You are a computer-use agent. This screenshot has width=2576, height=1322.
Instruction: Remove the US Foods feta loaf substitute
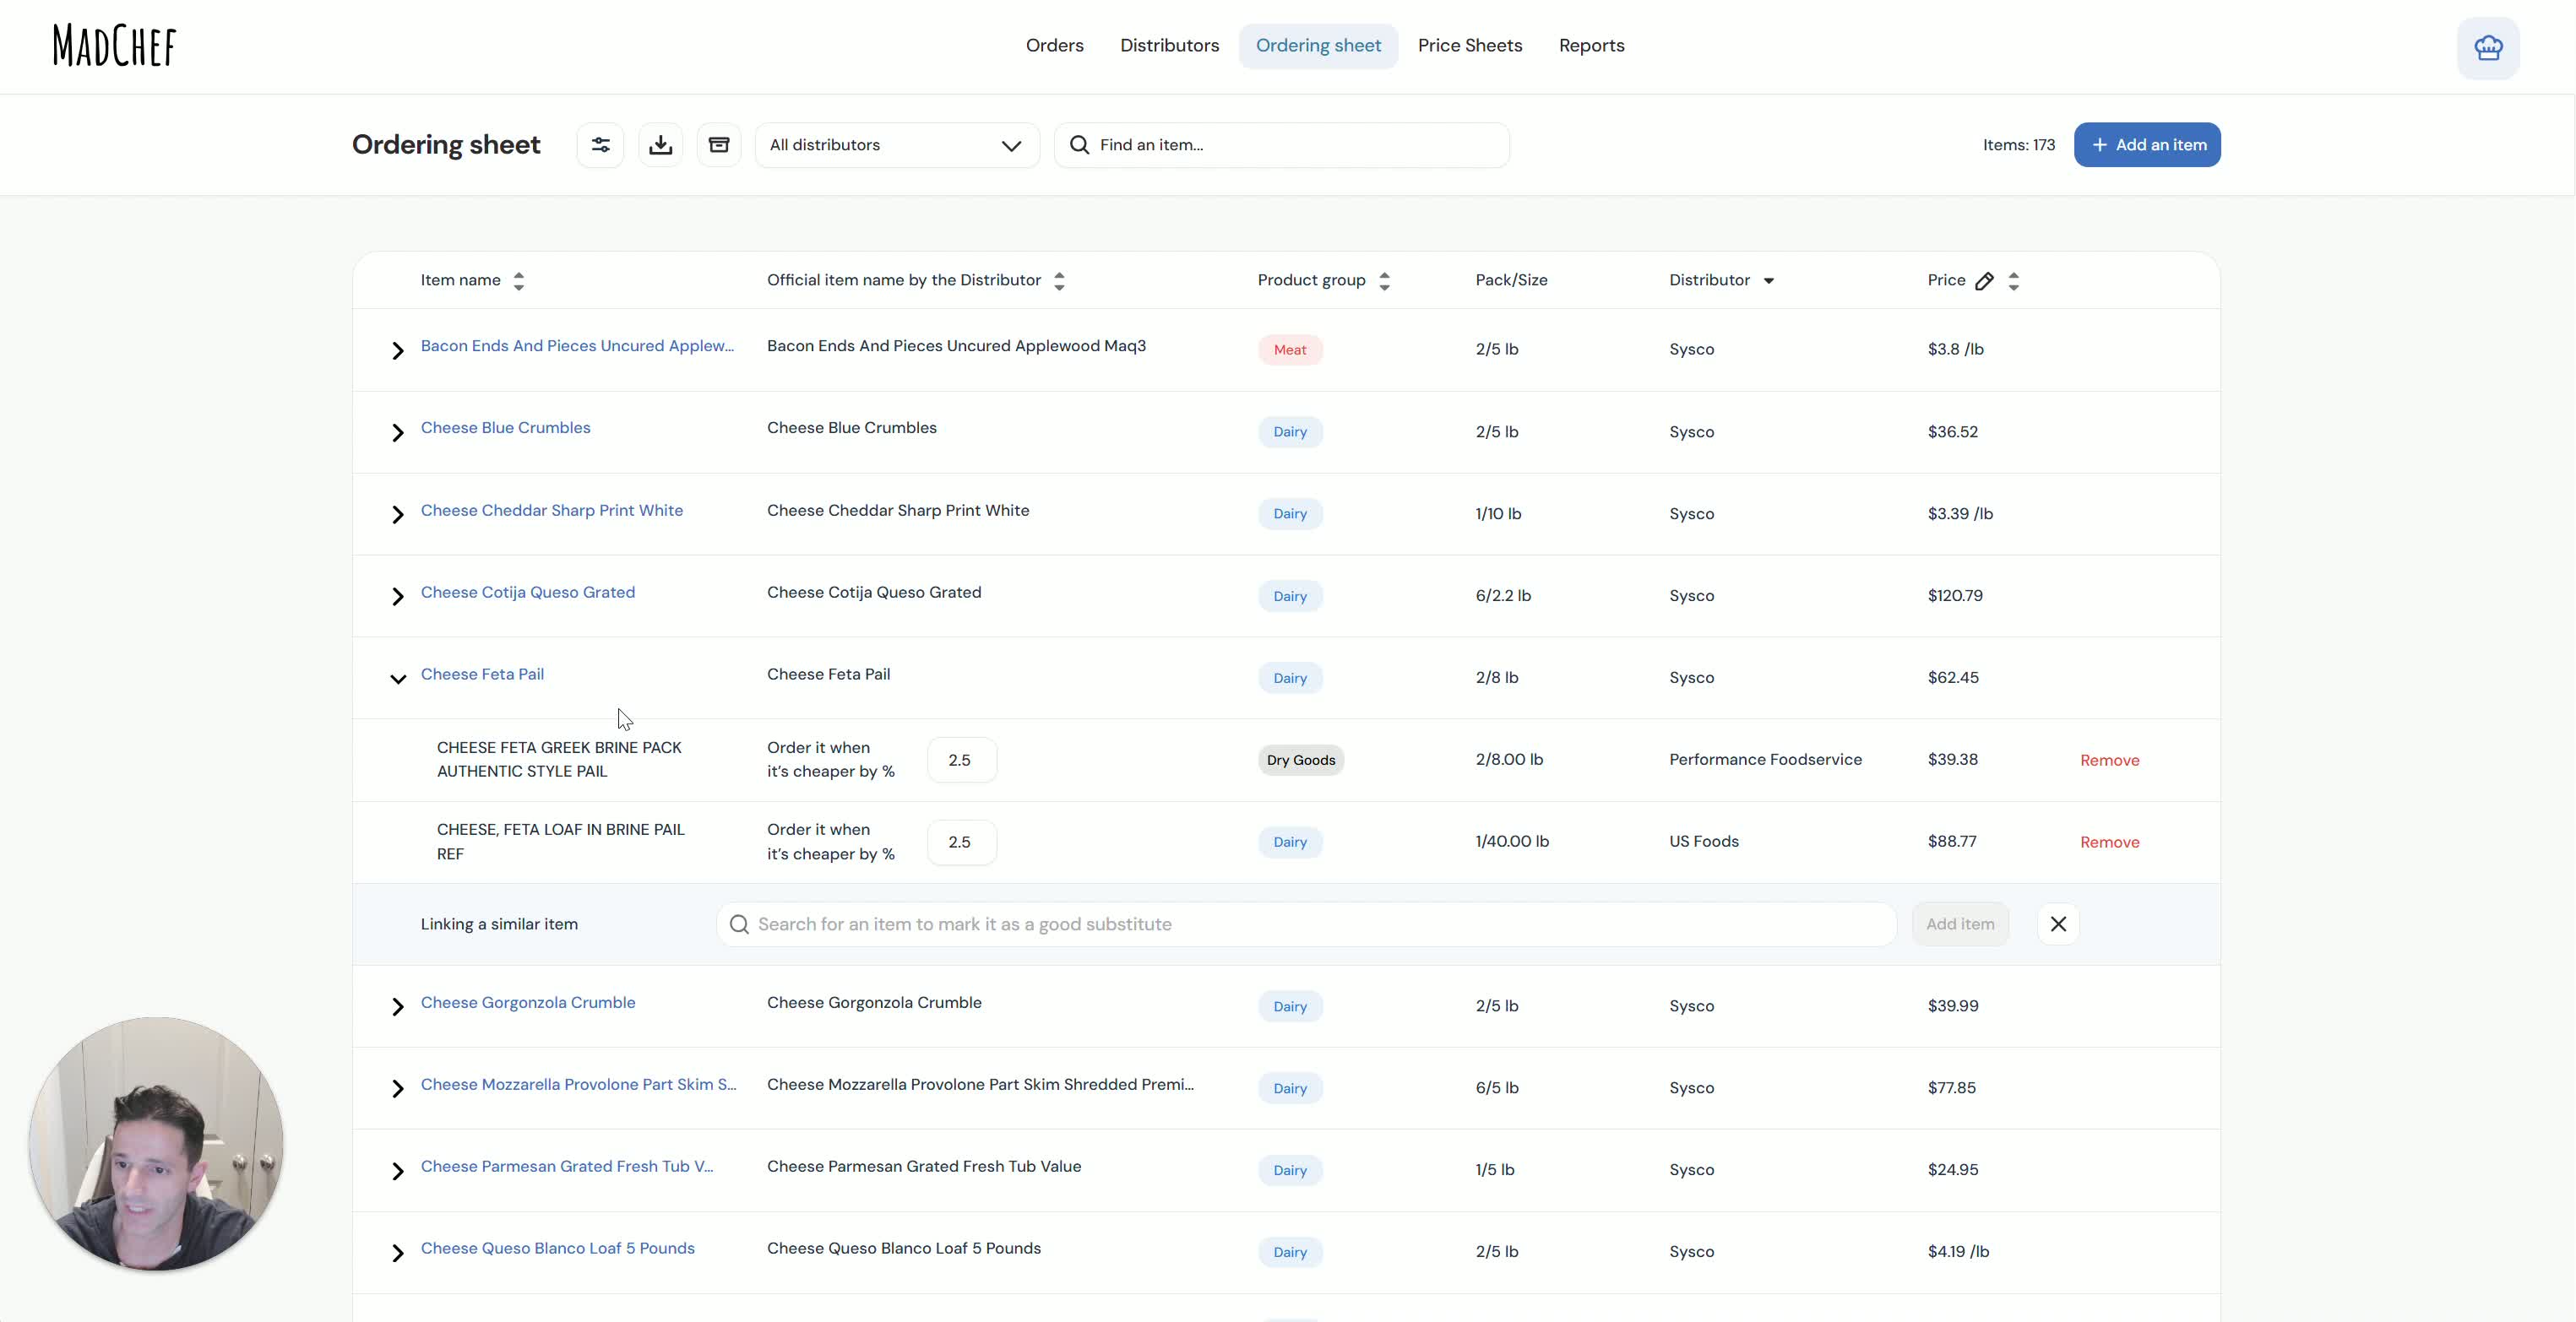click(x=2109, y=843)
